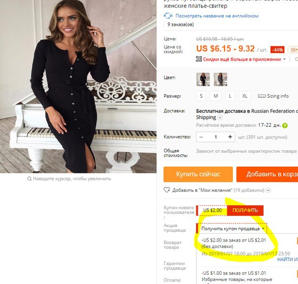The width and height of the screenshot is (298, 284).
Task: Click the heart wishlist icon
Action: click(x=167, y=190)
